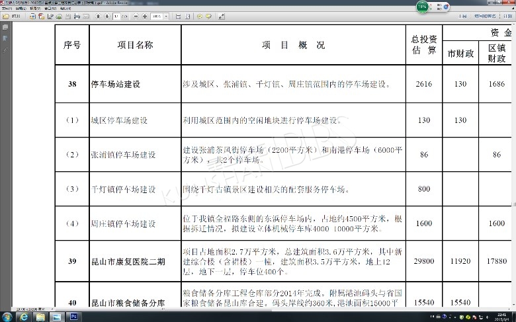Click the value 11920 in 市财政 column
516x322 pixels.
pyautogui.click(x=460, y=261)
